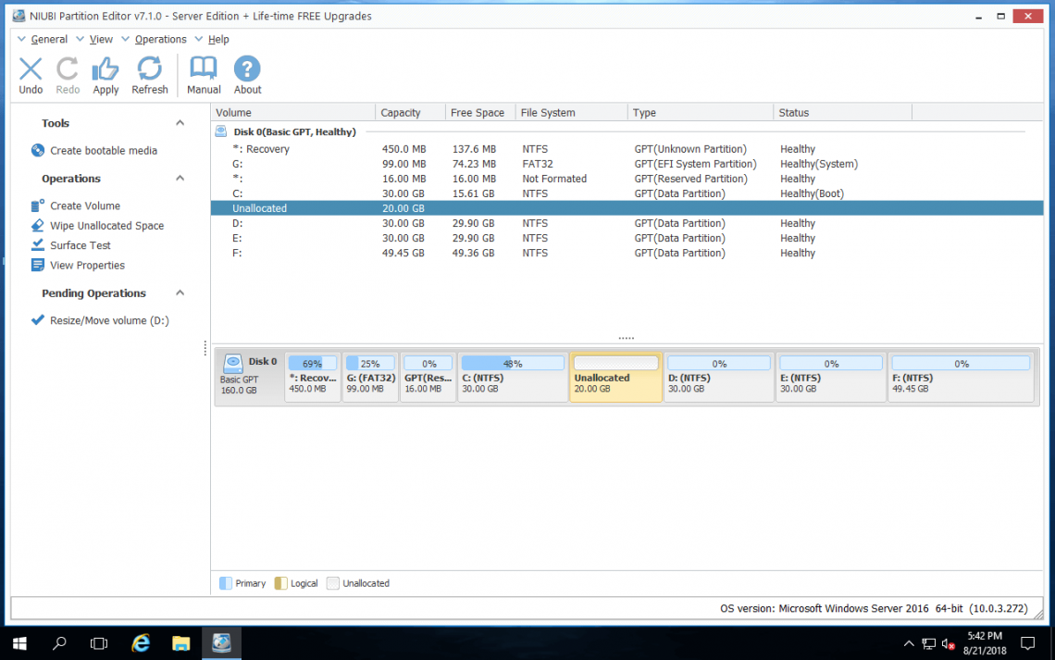Click the C: partition usage bar
The height and width of the screenshot is (660, 1055).
tap(512, 362)
